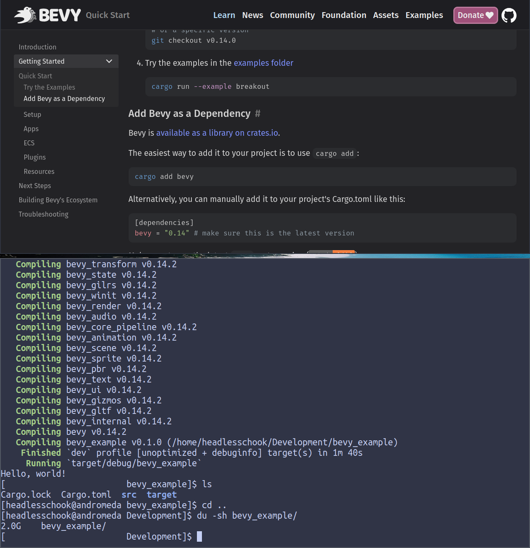Open the Community menu item
This screenshot has width=530, height=548.
(x=292, y=15)
